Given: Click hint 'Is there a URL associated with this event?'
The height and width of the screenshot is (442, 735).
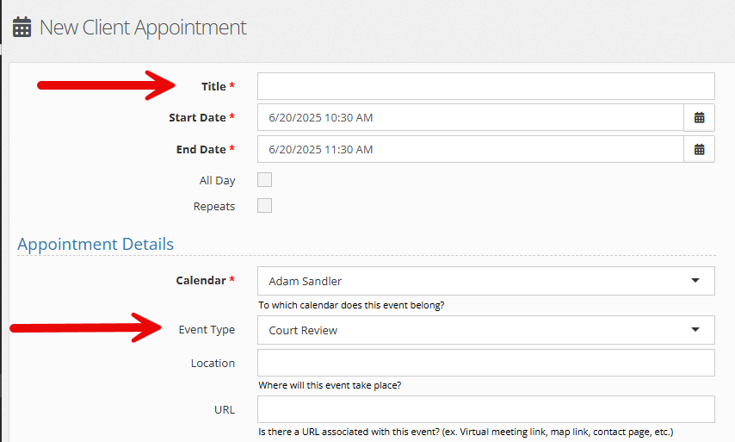Looking at the screenshot, I should [x=349, y=432].
